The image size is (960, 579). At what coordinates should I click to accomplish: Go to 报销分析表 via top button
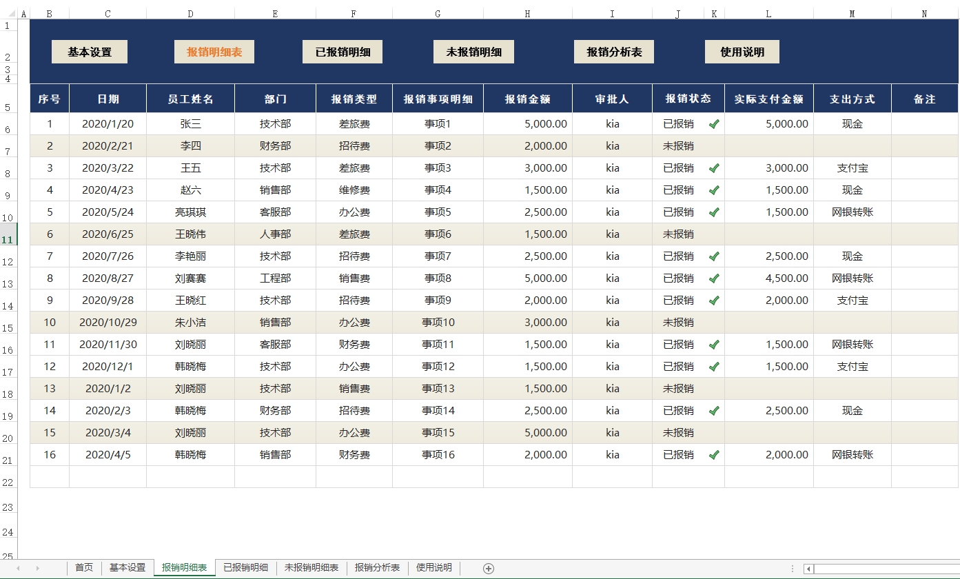[614, 52]
